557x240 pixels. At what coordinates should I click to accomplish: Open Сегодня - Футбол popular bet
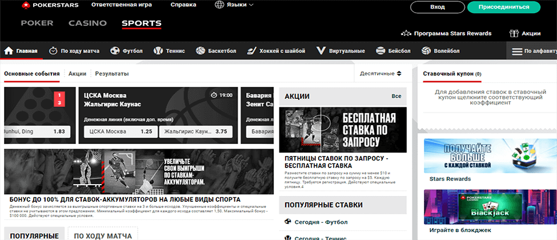click(321, 222)
